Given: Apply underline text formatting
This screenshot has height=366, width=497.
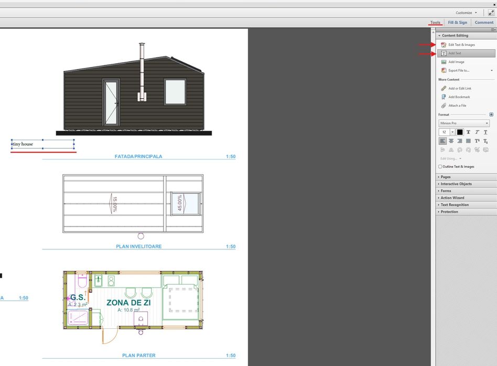Looking at the screenshot, I should (485, 132).
